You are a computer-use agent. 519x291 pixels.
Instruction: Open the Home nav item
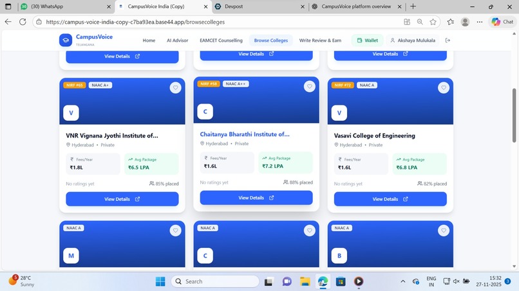[x=149, y=40]
